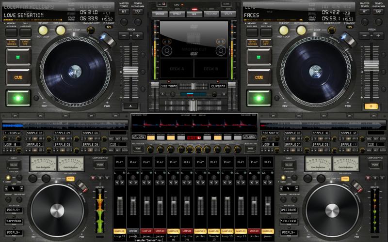Toggle left deck AUTO GAIN button
Viewport: 388px width, 242px height.
click(x=26, y=32)
